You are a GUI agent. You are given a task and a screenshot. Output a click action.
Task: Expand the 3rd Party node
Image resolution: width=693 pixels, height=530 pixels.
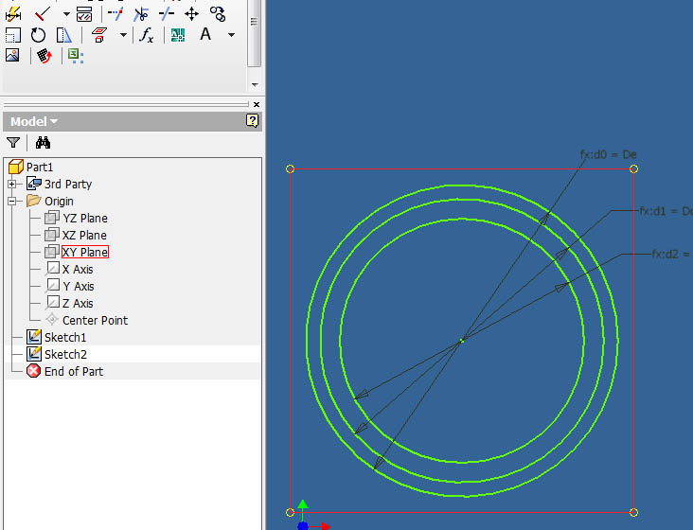[x=12, y=184]
